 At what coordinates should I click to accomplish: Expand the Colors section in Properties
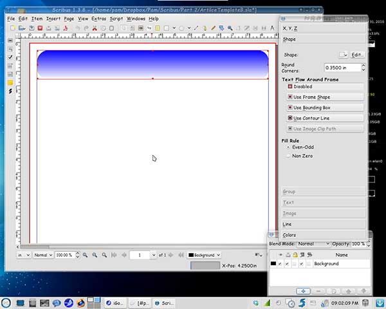[324, 235]
